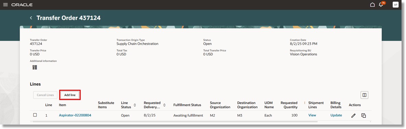406x129 pixels.
Task: Click the M2 source organization cell
Action: pos(213,115)
